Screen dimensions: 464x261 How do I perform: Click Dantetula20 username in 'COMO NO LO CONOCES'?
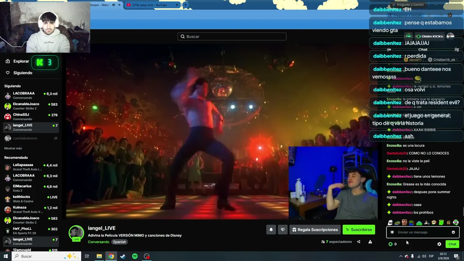pyautogui.click(x=397, y=153)
